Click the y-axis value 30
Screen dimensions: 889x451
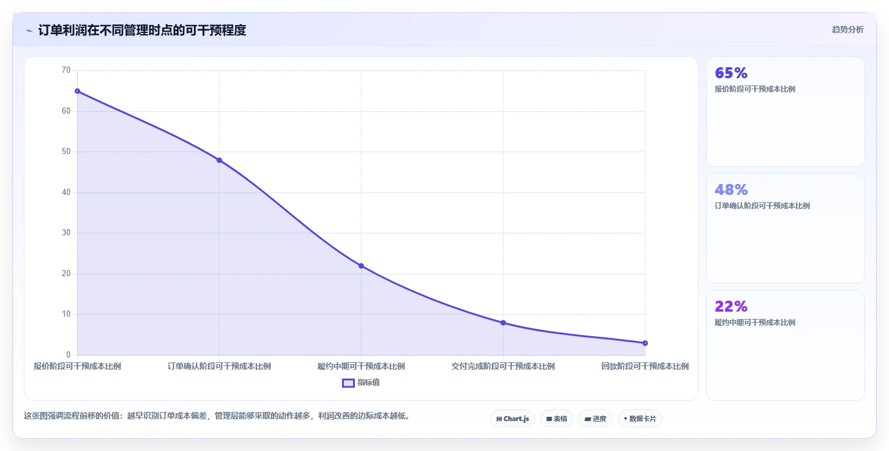[x=66, y=233]
